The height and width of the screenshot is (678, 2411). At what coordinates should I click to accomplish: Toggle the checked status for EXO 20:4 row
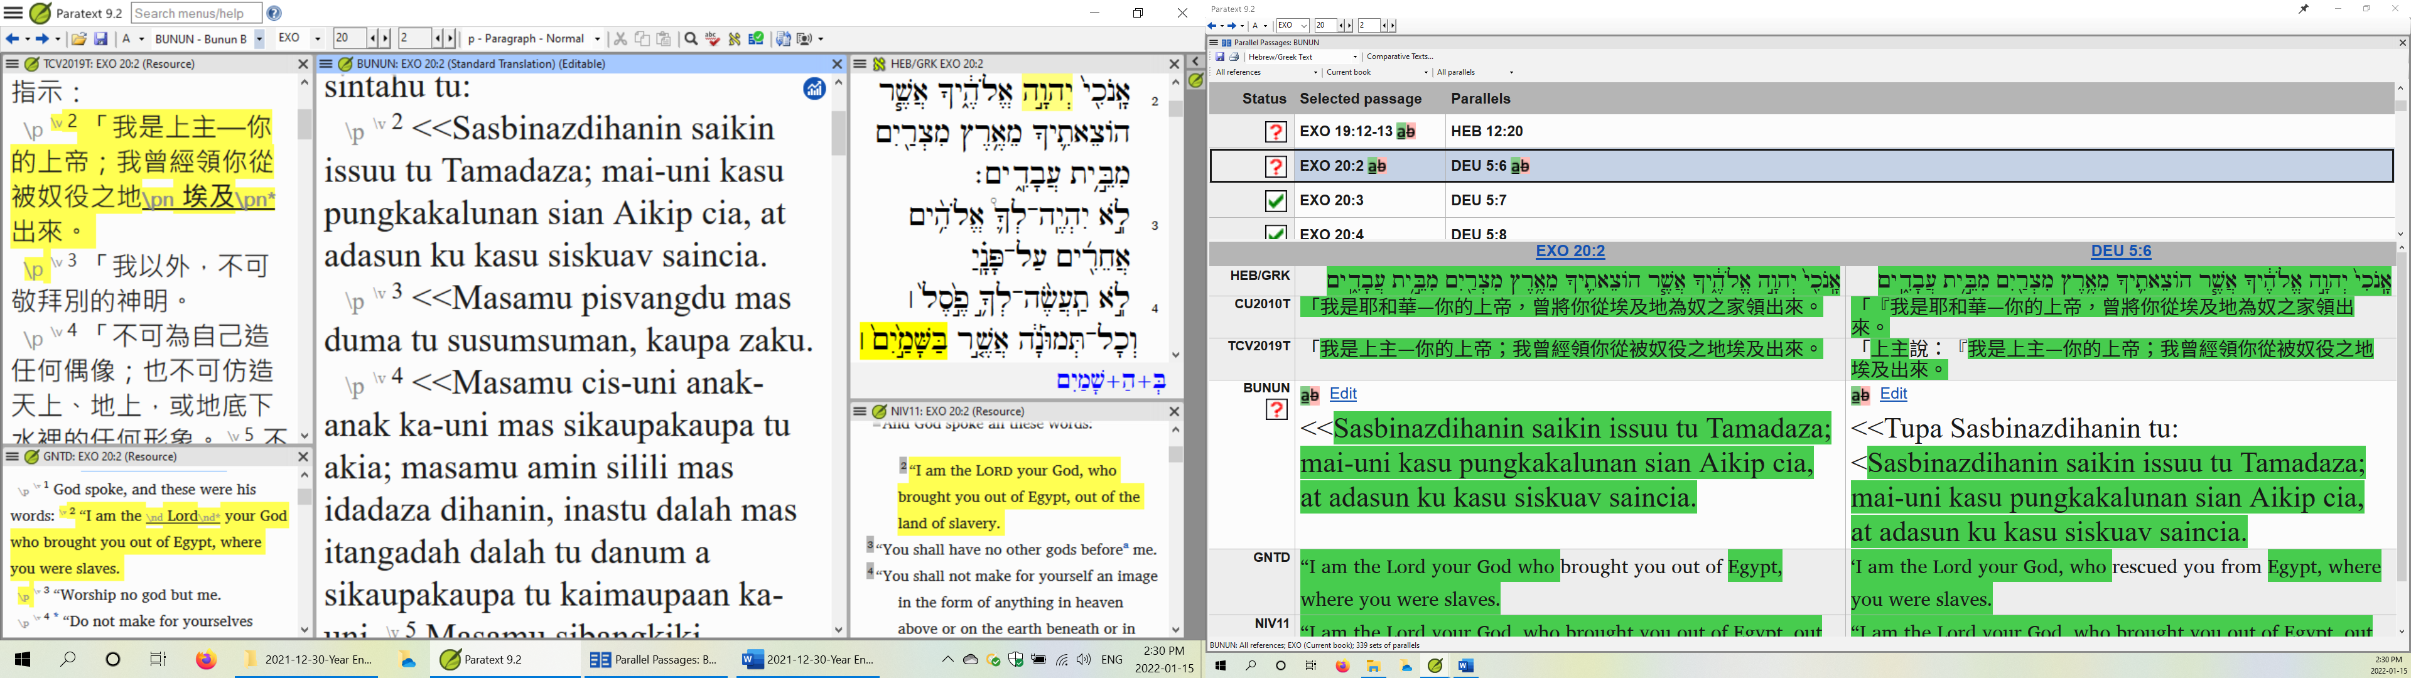[x=1276, y=232]
